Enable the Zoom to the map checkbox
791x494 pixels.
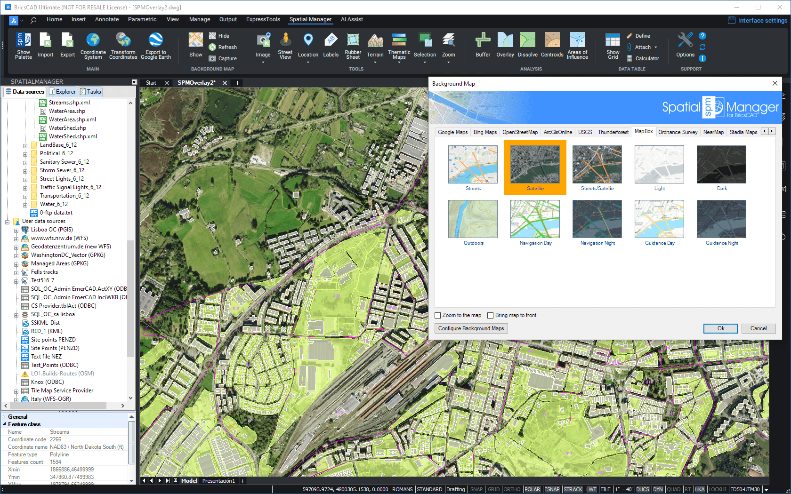coord(438,316)
